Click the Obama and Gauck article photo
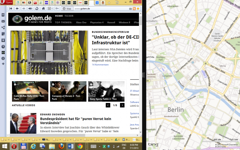This screenshot has width=240, height=150. 23,123
